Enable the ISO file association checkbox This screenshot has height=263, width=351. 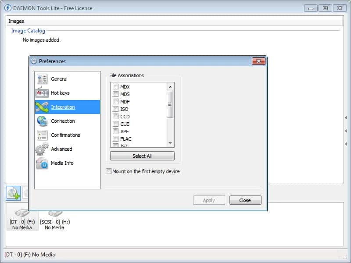(116, 109)
